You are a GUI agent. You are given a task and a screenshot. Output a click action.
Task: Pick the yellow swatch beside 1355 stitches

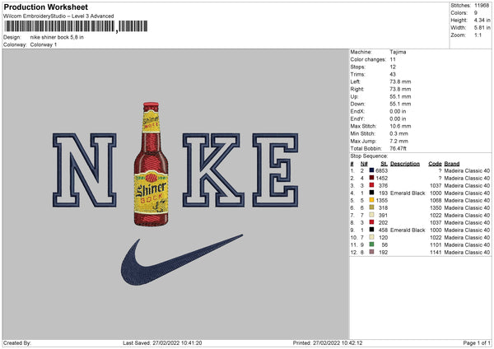point(372,200)
